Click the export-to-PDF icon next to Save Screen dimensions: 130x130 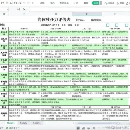[11, 3]
